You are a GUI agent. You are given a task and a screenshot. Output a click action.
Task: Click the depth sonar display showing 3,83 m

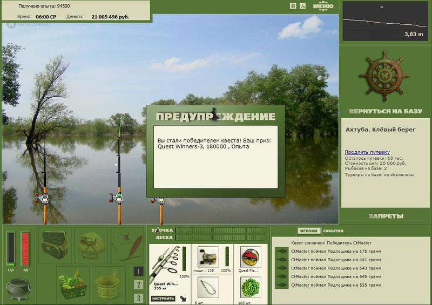pyautogui.click(x=385, y=21)
